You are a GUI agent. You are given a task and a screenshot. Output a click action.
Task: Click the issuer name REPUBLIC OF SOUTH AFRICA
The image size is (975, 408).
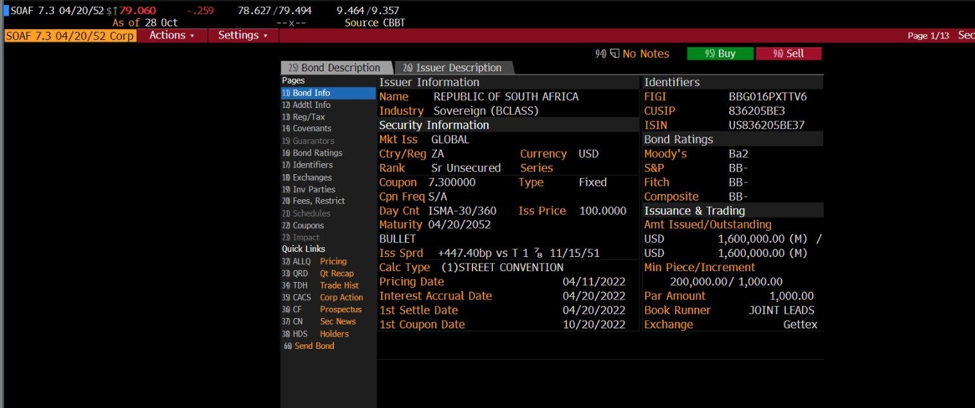(x=506, y=97)
